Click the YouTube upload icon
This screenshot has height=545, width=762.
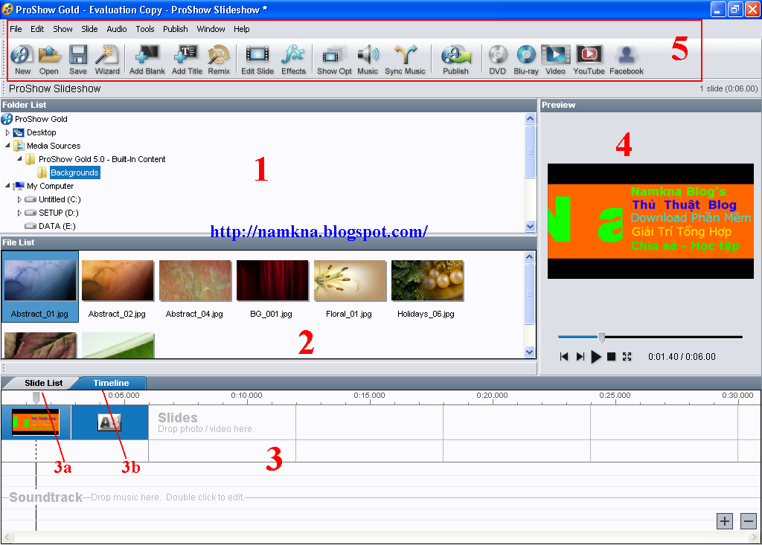pos(589,59)
